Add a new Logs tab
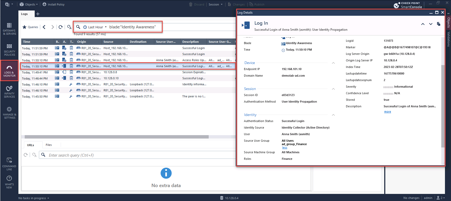451x201 pixels. (x=38, y=14)
